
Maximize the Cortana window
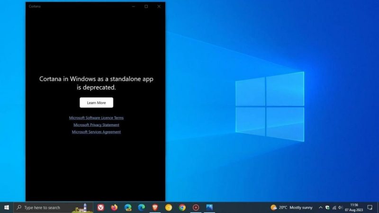click(146, 7)
